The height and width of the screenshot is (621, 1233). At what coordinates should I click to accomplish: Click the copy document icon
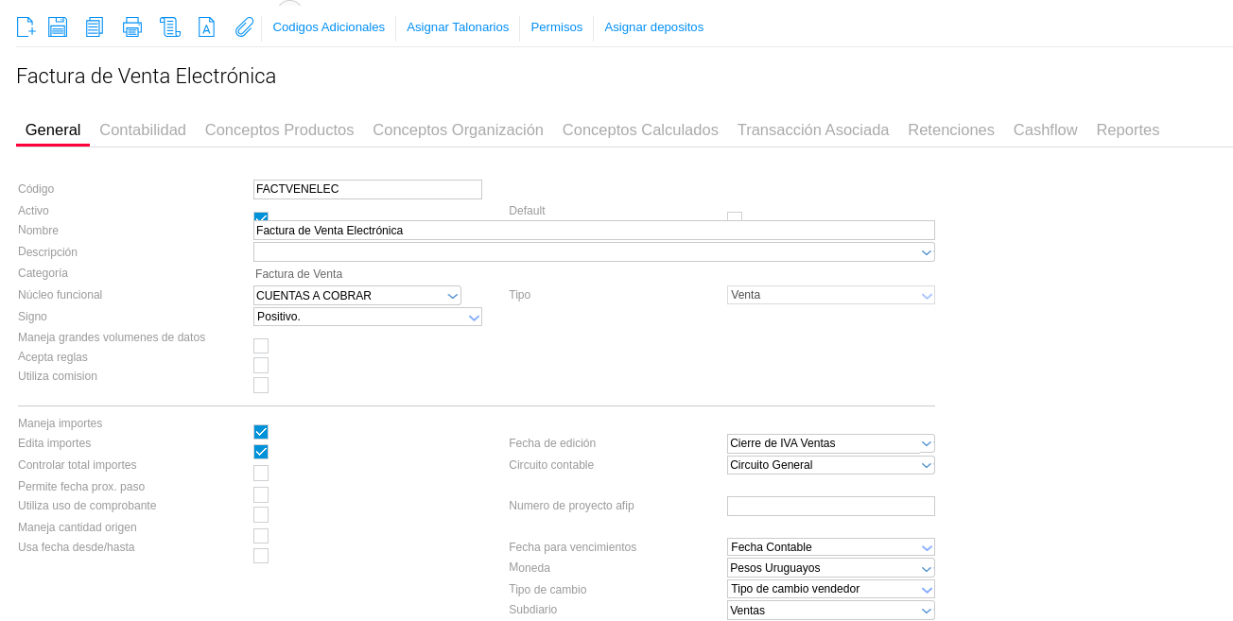95,26
